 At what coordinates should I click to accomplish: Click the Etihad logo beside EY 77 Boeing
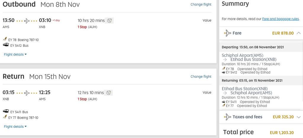pyautogui.click(x=5, y=117)
